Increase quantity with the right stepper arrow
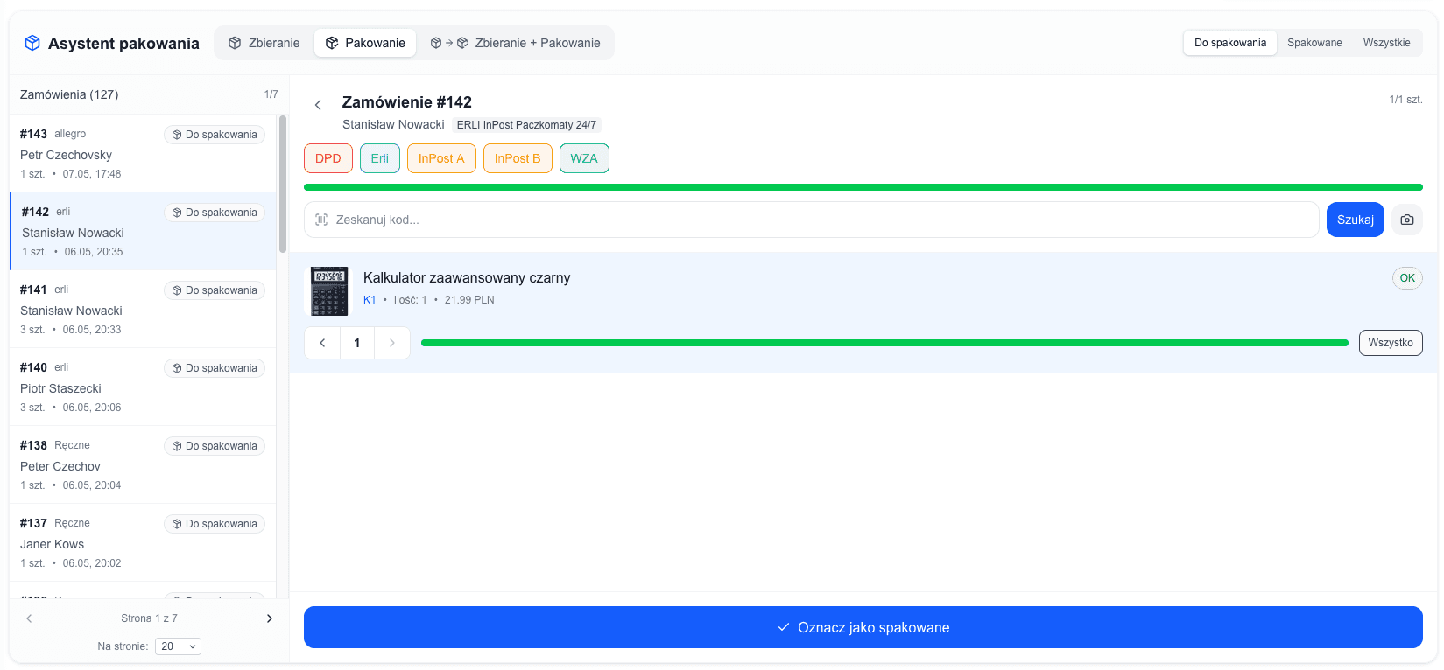The image size is (1444, 670). 392,343
